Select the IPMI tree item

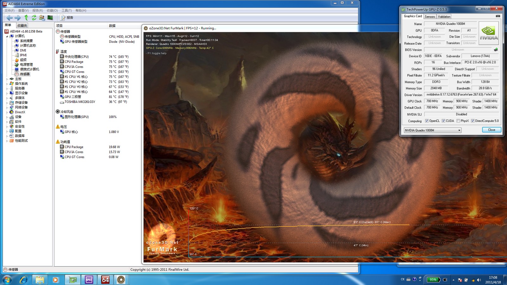[x=23, y=55]
